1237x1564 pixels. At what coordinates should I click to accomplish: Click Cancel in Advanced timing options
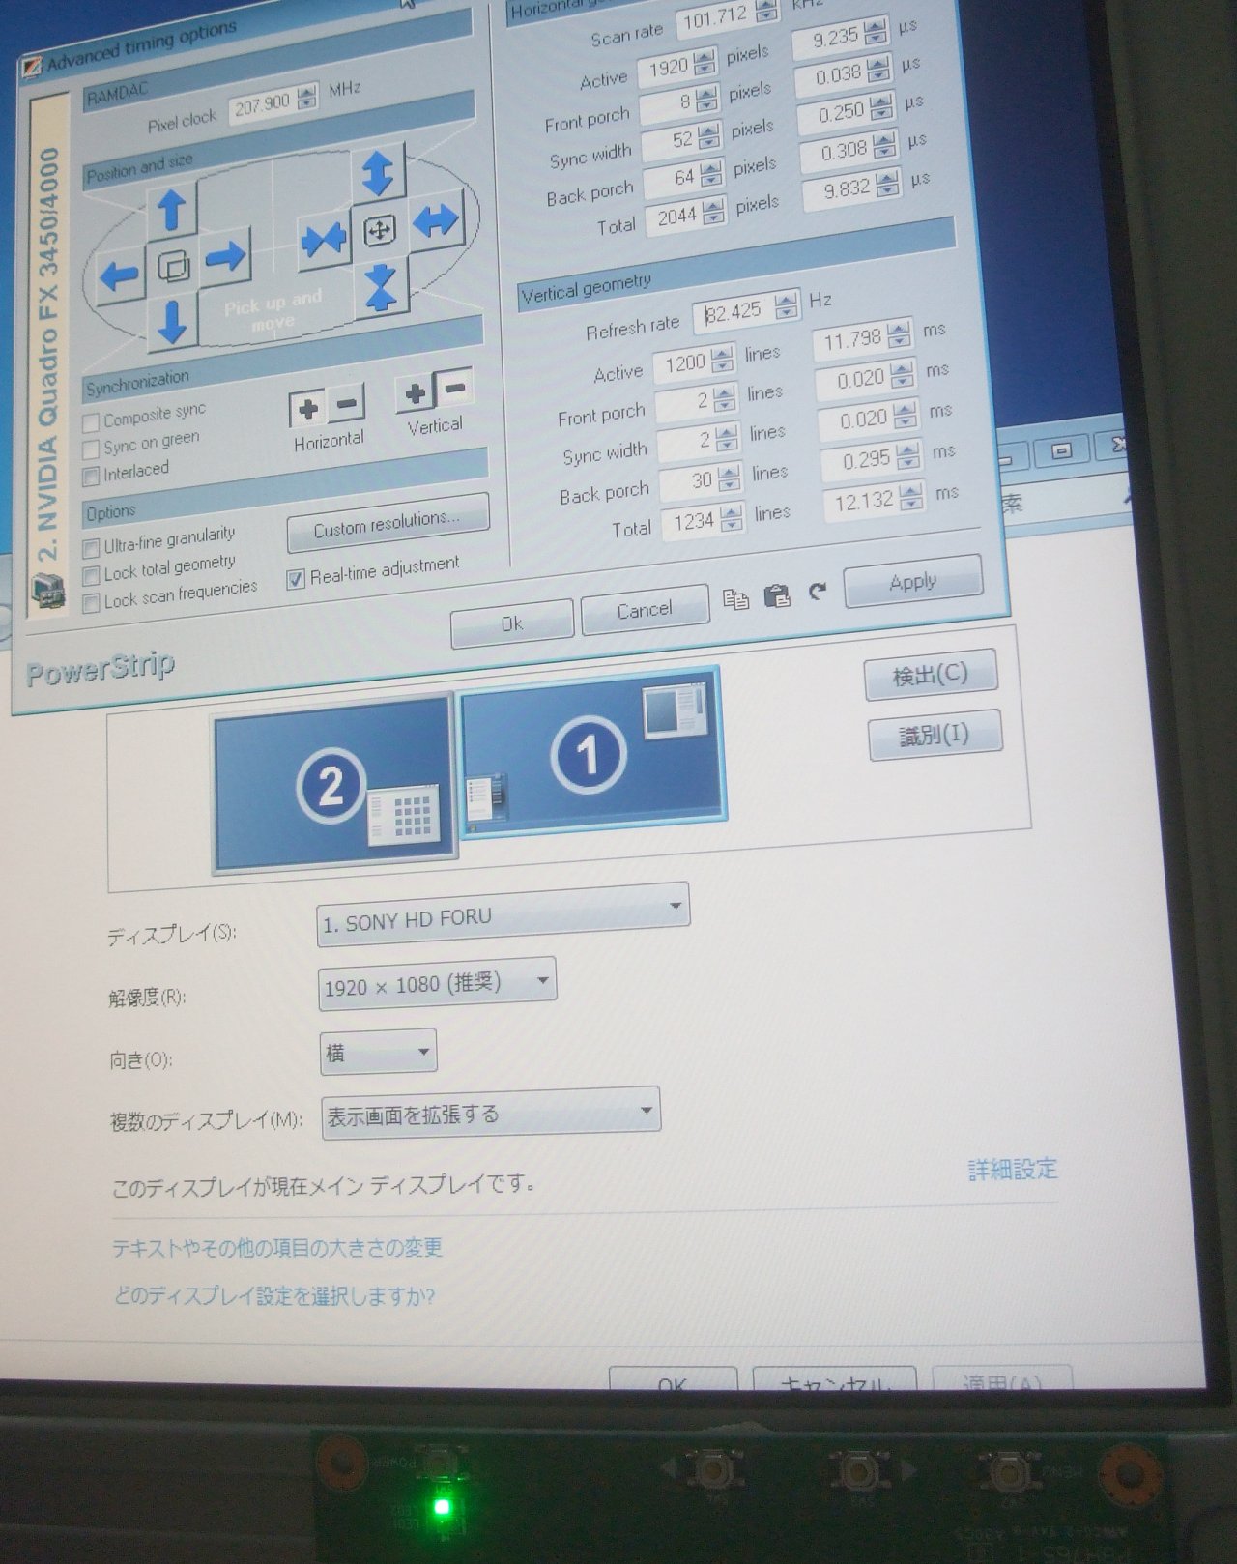tap(645, 609)
